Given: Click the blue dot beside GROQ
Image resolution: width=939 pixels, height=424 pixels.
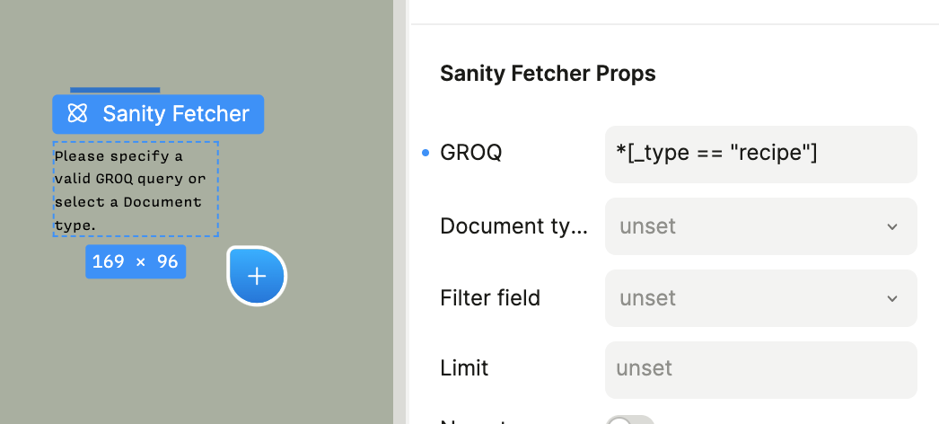Looking at the screenshot, I should tap(426, 154).
